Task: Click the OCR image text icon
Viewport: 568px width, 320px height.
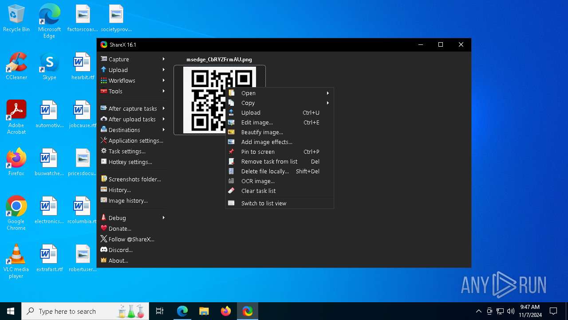Action: 231,181
